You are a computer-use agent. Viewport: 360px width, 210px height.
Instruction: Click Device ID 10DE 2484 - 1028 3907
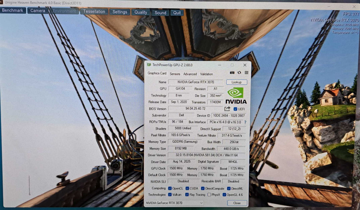point(229,115)
